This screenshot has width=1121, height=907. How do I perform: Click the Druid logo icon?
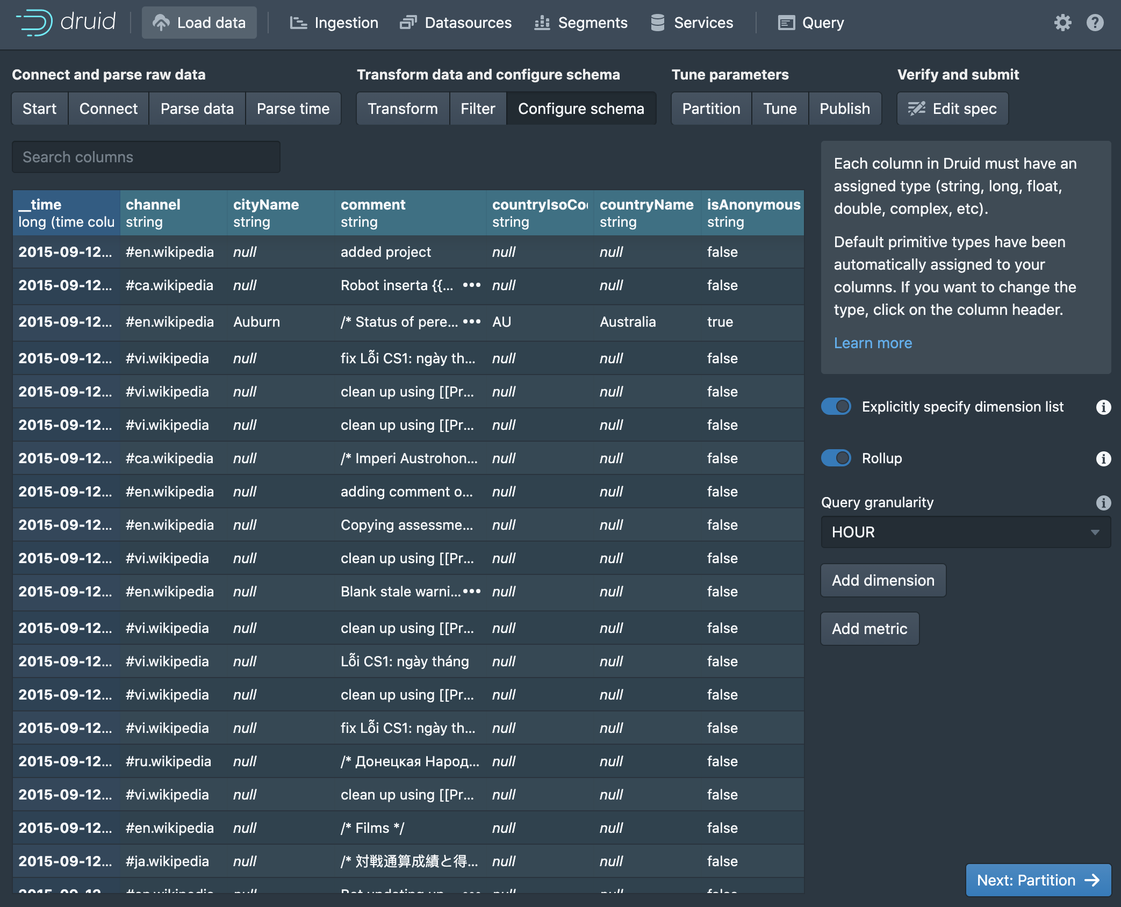click(34, 23)
